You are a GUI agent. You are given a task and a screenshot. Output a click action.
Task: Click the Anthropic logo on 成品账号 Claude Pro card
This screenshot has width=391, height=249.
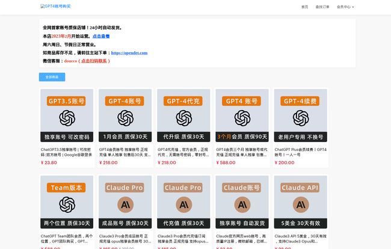click(126, 204)
